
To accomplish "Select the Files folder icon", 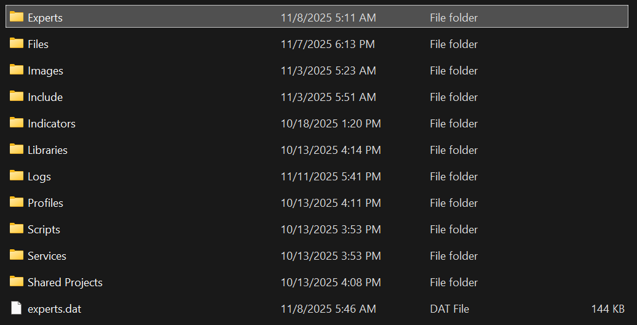I will pyautogui.click(x=17, y=44).
